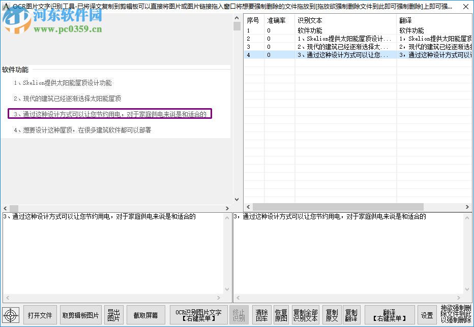Screen dimensions: 474x327
Task: Copy the translation using 复制翻译
Action: (x=351, y=314)
